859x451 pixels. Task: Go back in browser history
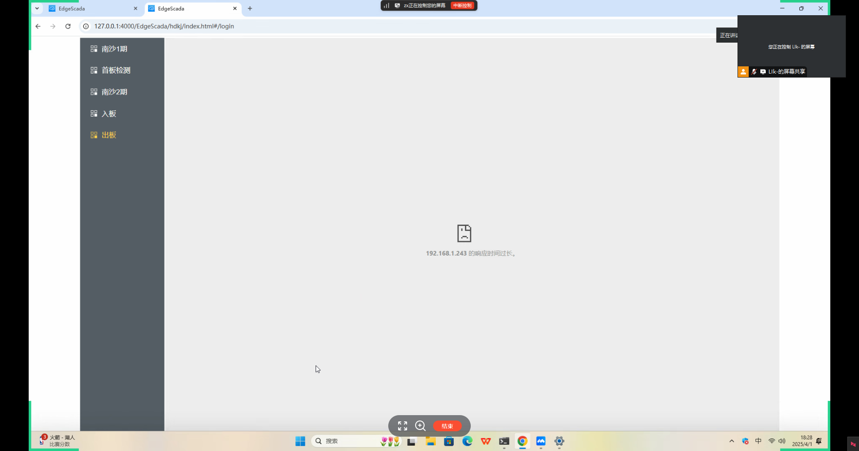click(x=38, y=26)
